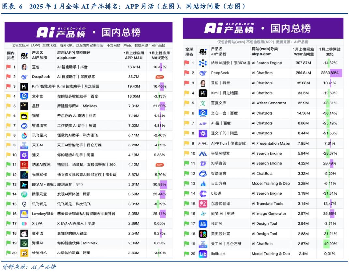Click the 星野 app icon at rank 5

[x=24, y=106]
